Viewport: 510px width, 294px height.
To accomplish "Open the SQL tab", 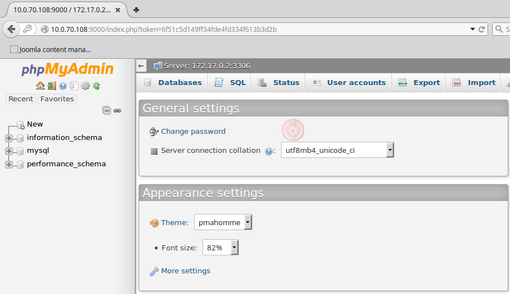I will coord(230,83).
